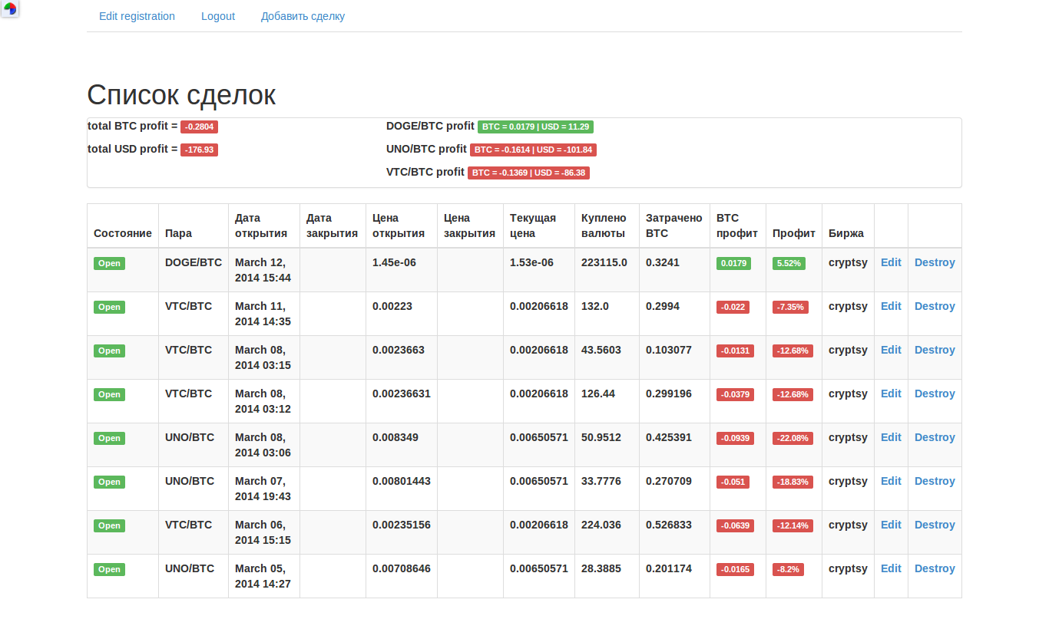This screenshot has height=629, width=1049.
Task: Click the Open status badge in DOGE/BTC row
Action: pos(109,263)
